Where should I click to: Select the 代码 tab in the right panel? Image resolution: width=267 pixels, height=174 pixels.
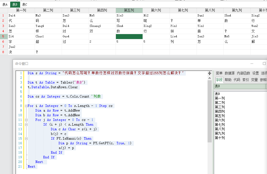pos(237,80)
